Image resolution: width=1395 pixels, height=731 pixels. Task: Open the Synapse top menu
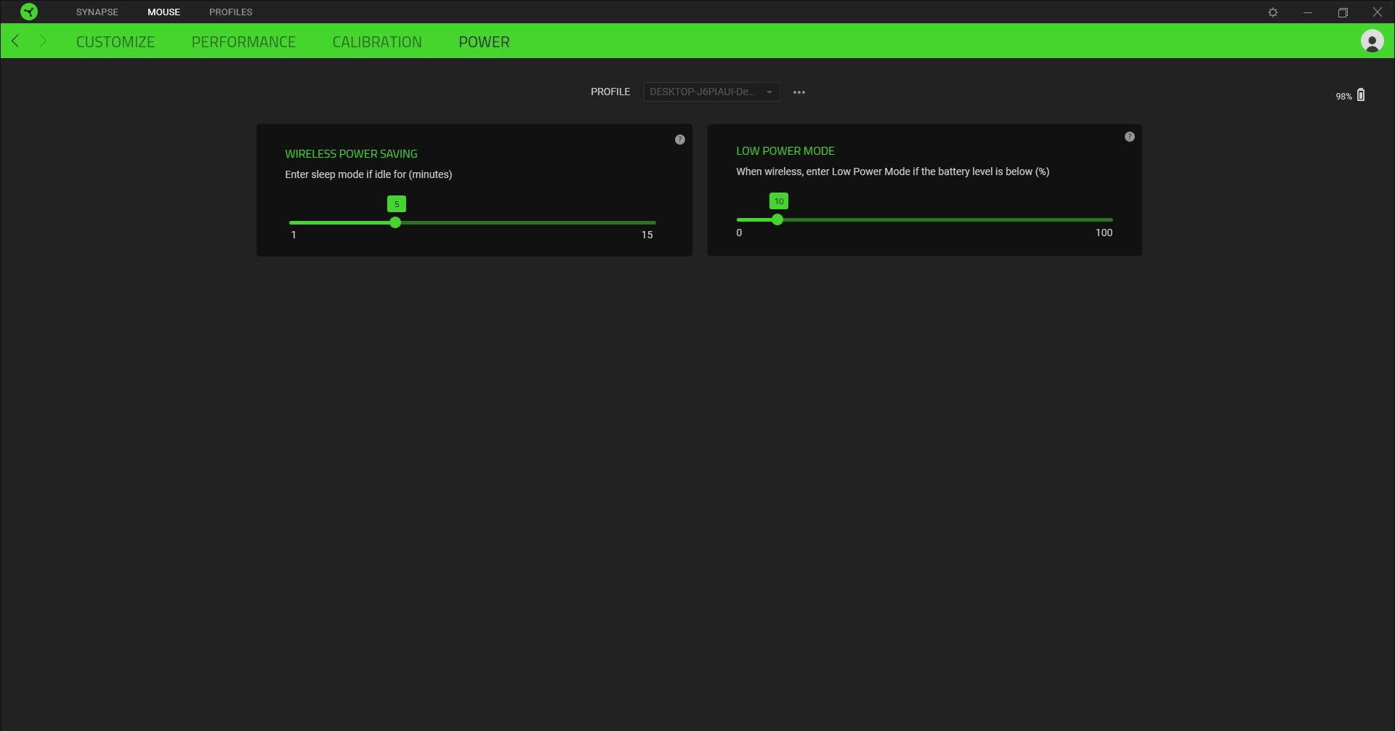pos(97,12)
